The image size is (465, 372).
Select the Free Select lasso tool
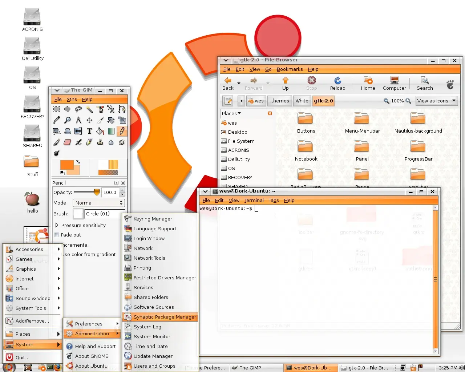point(78,109)
